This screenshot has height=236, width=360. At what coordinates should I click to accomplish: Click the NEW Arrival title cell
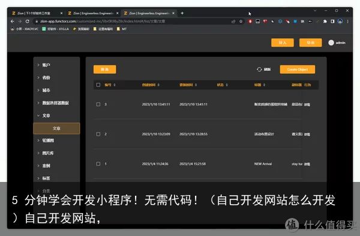[x=263, y=164]
